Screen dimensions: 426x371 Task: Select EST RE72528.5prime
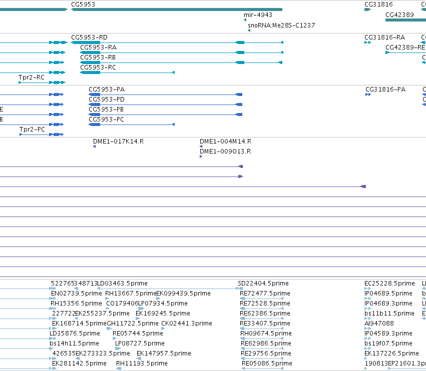pos(265,303)
